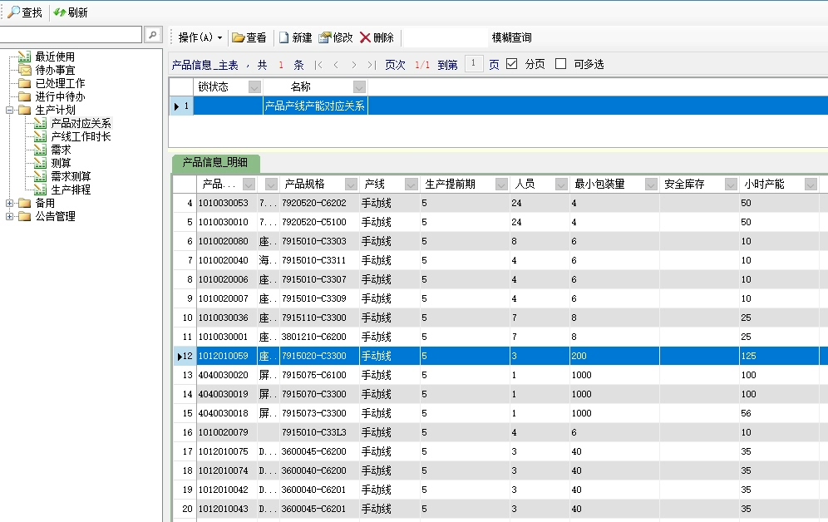
Task: Open 产品规格 column filter dropdown
Action: [351, 185]
